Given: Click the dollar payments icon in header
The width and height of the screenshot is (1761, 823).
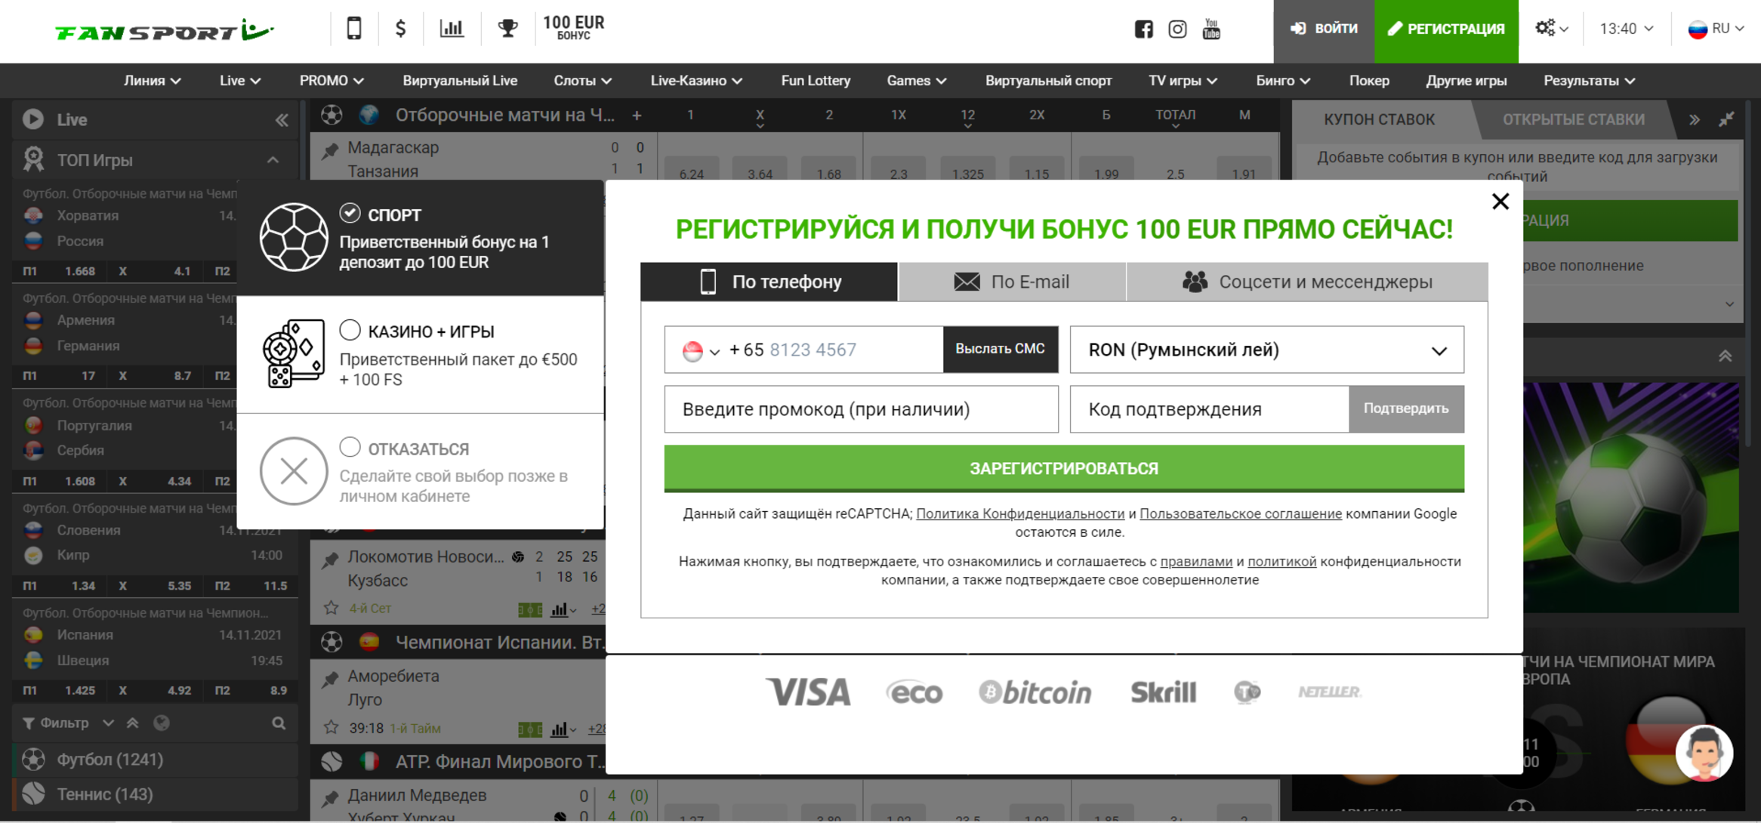Looking at the screenshot, I should tap(401, 29).
